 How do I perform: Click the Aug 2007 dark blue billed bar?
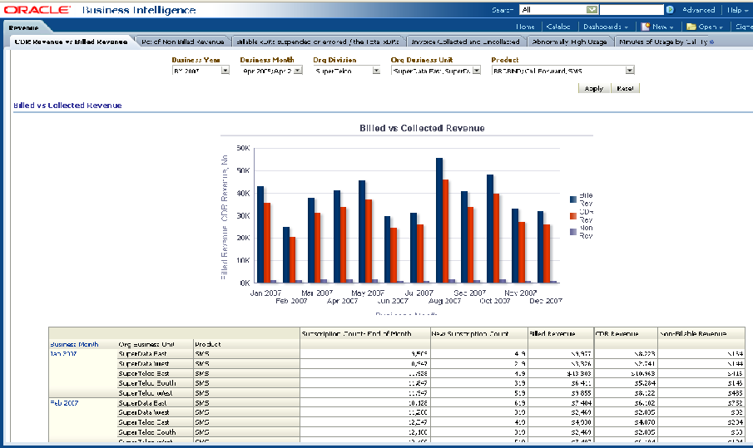point(439,220)
